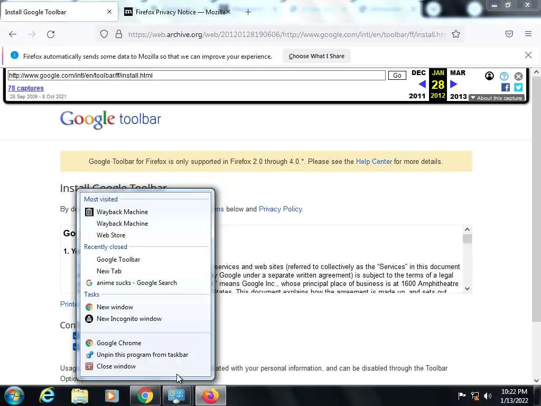Bookmark this page with star icon
The image size is (541, 406).
456,34
